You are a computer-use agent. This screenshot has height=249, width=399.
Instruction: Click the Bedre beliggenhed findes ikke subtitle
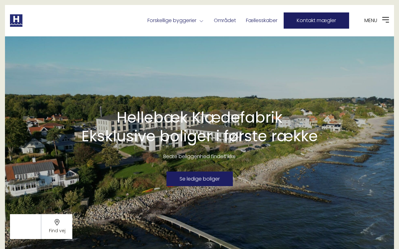(x=199, y=157)
